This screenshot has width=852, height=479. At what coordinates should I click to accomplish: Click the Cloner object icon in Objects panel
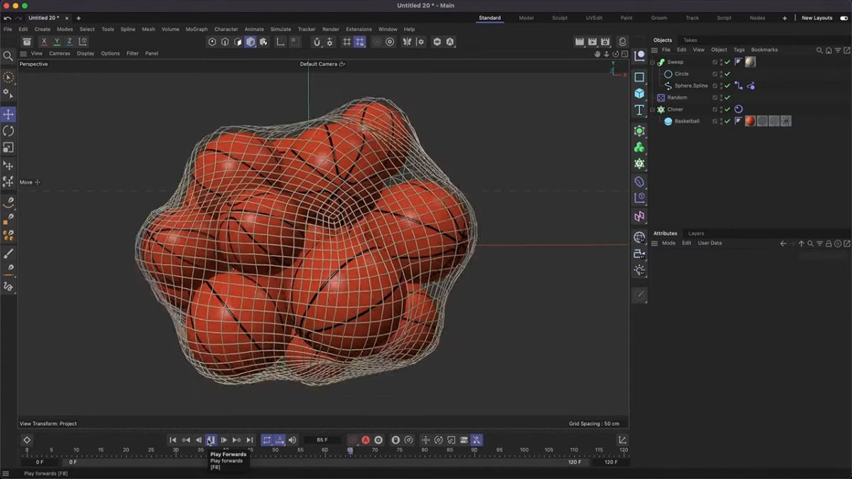click(x=661, y=109)
